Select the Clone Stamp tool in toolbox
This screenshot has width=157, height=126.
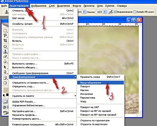point(5,51)
